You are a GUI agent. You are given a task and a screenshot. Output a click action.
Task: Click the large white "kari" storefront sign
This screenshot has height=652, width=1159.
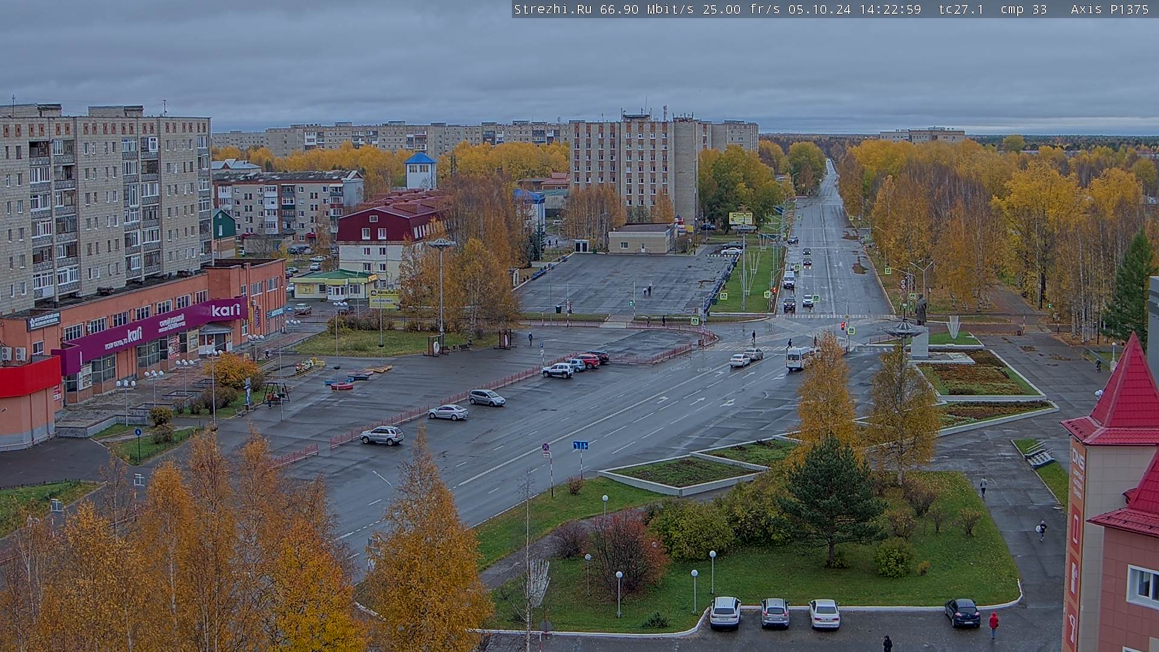(x=226, y=310)
